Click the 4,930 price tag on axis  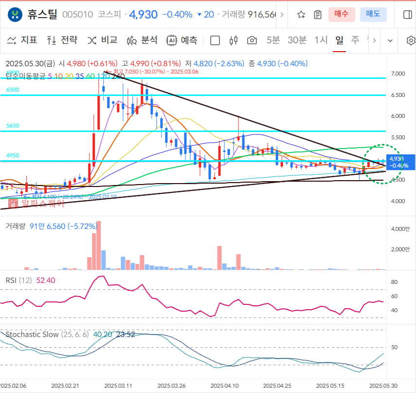click(400, 162)
